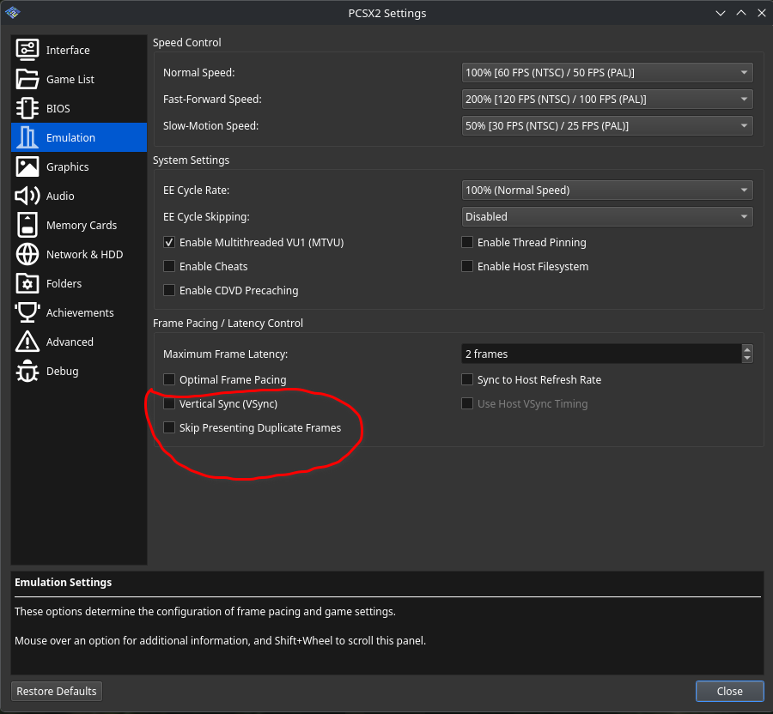This screenshot has height=714, width=773.
Task: Click the window maximize up-chevron button
Action: click(x=741, y=13)
